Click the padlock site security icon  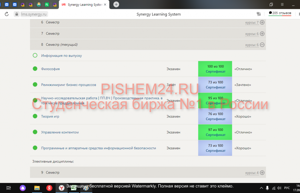17,14
